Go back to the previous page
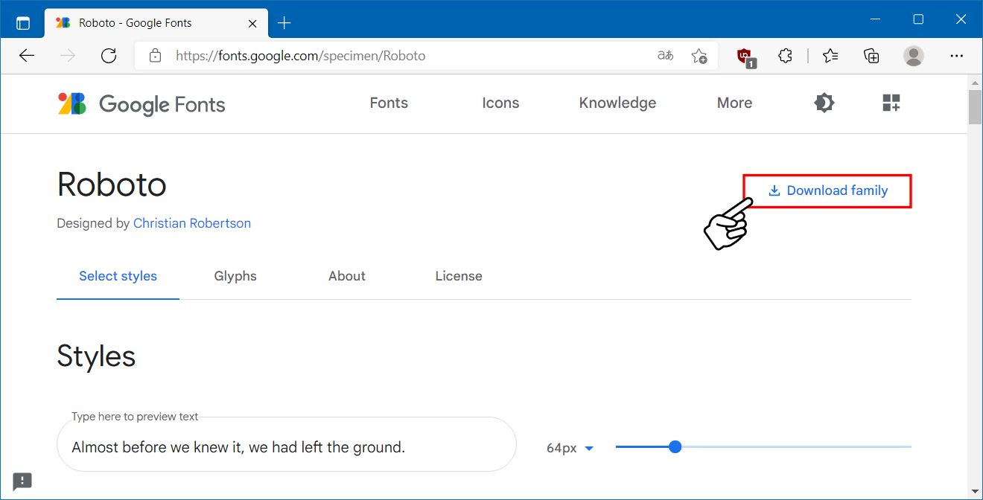The image size is (983, 500). [27, 56]
